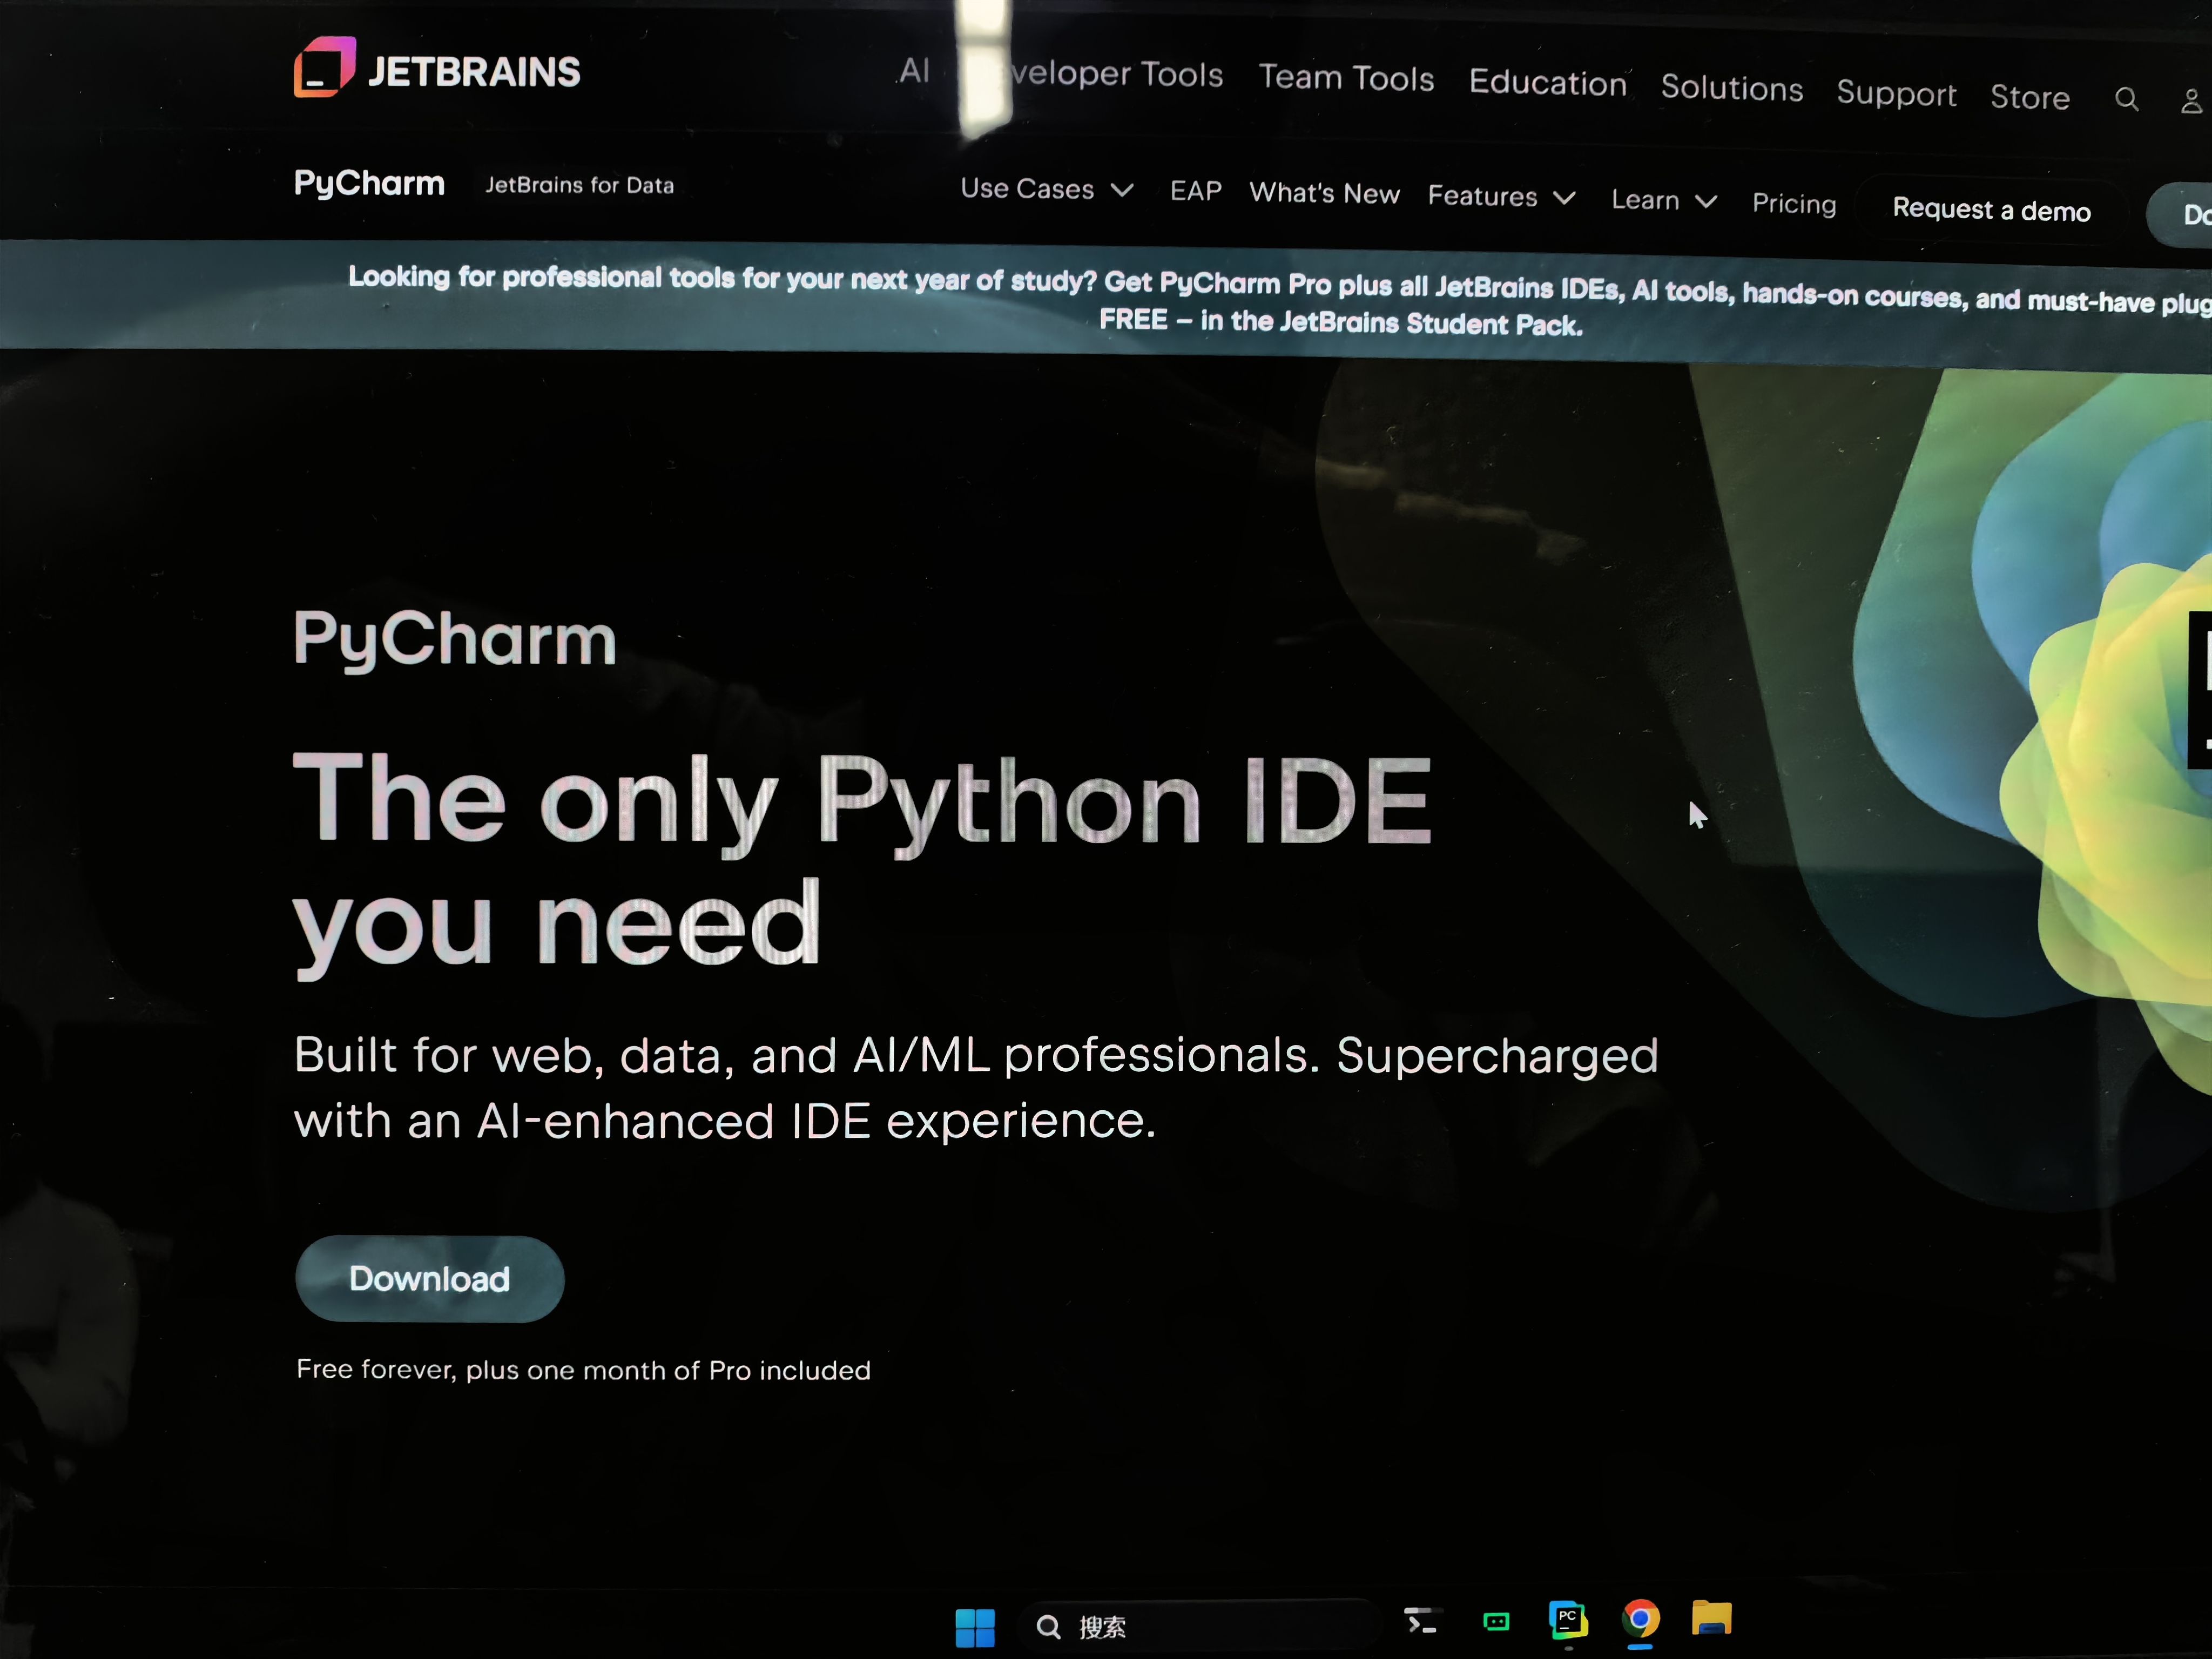
Task: Open the site search magnifier icon
Action: tap(2127, 99)
